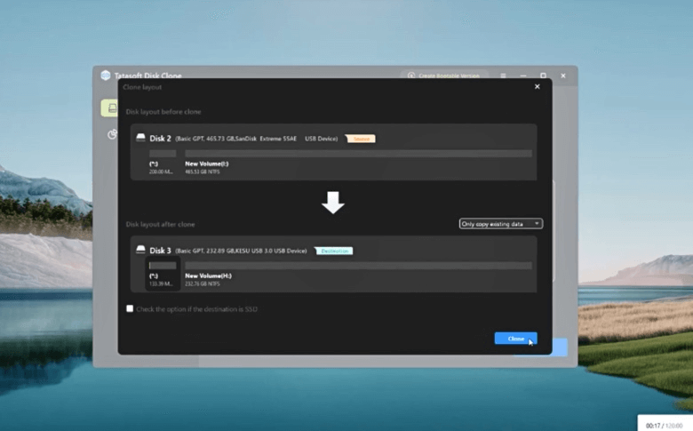Image resolution: width=693 pixels, height=431 pixels.
Task: Click Disk layout after clone heading
Action: tap(161, 224)
